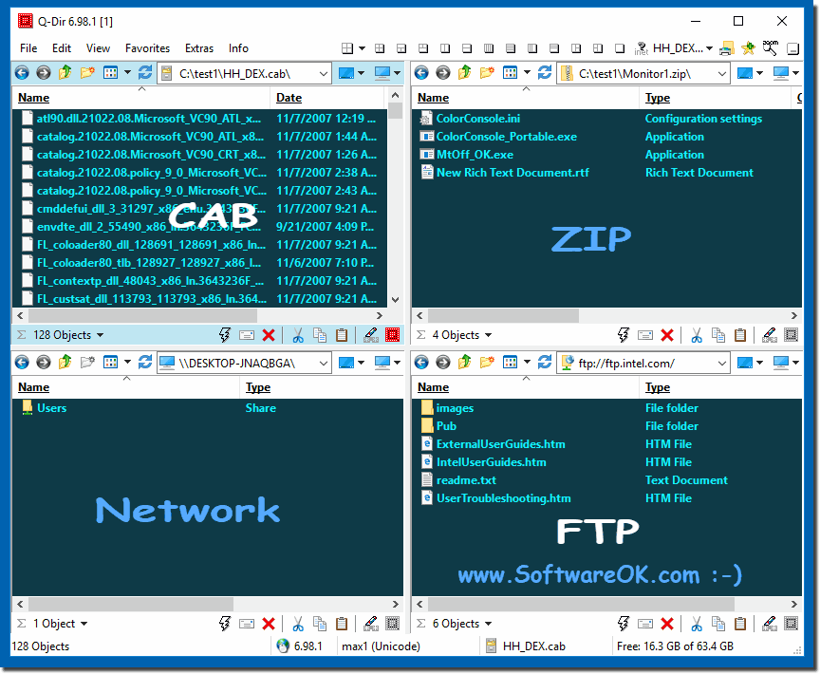Click Back arrow in CAB pane
Screen dimensions: 820x674
pyautogui.click(x=22, y=73)
